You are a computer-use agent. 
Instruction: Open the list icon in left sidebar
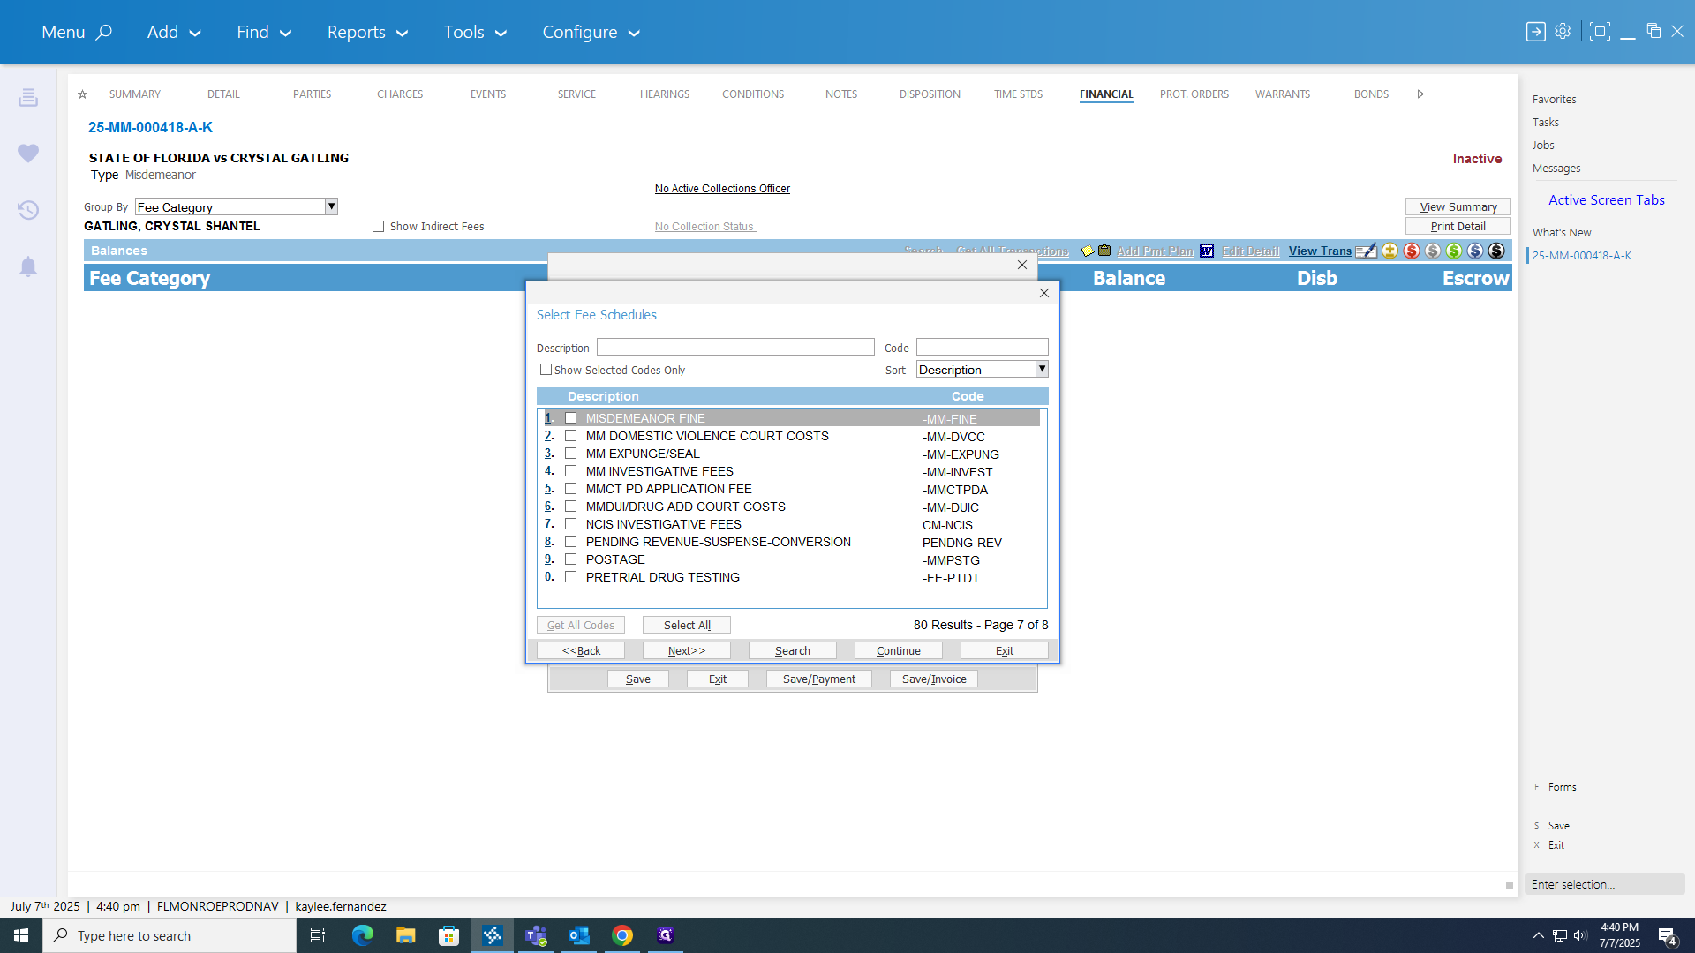point(28,97)
